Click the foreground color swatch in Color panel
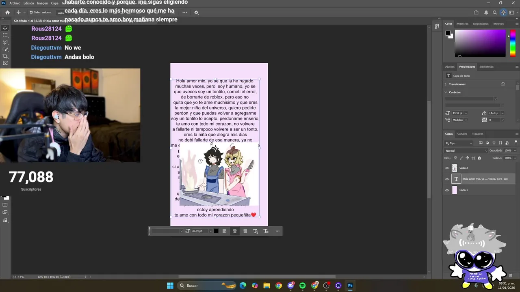Viewport: 520px width, 292px height. pyautogui.click(x=448, y=34)
